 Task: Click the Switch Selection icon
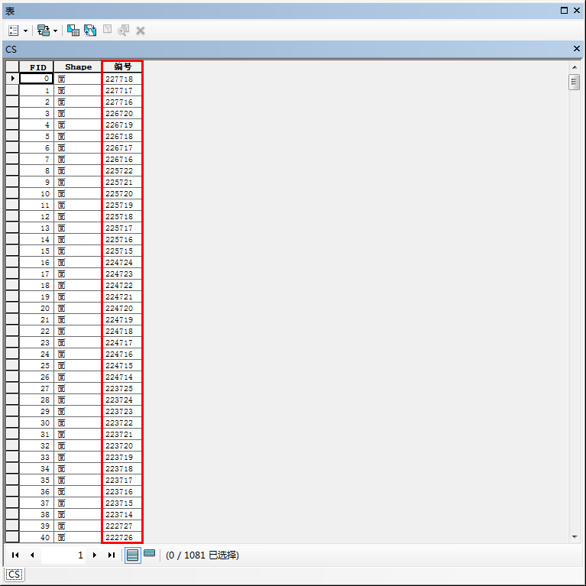tap(90, 31)
